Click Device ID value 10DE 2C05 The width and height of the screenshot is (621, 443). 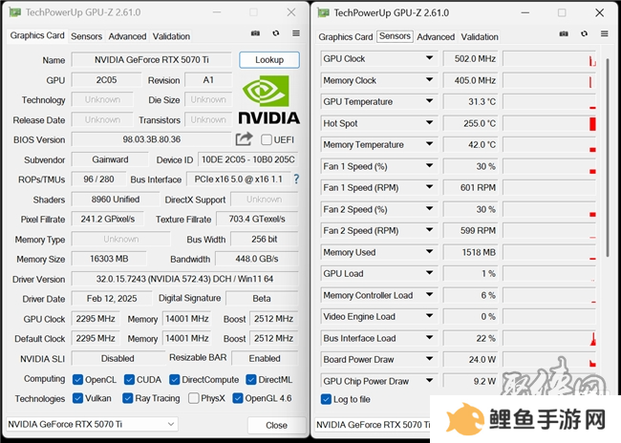pos(248,159)
